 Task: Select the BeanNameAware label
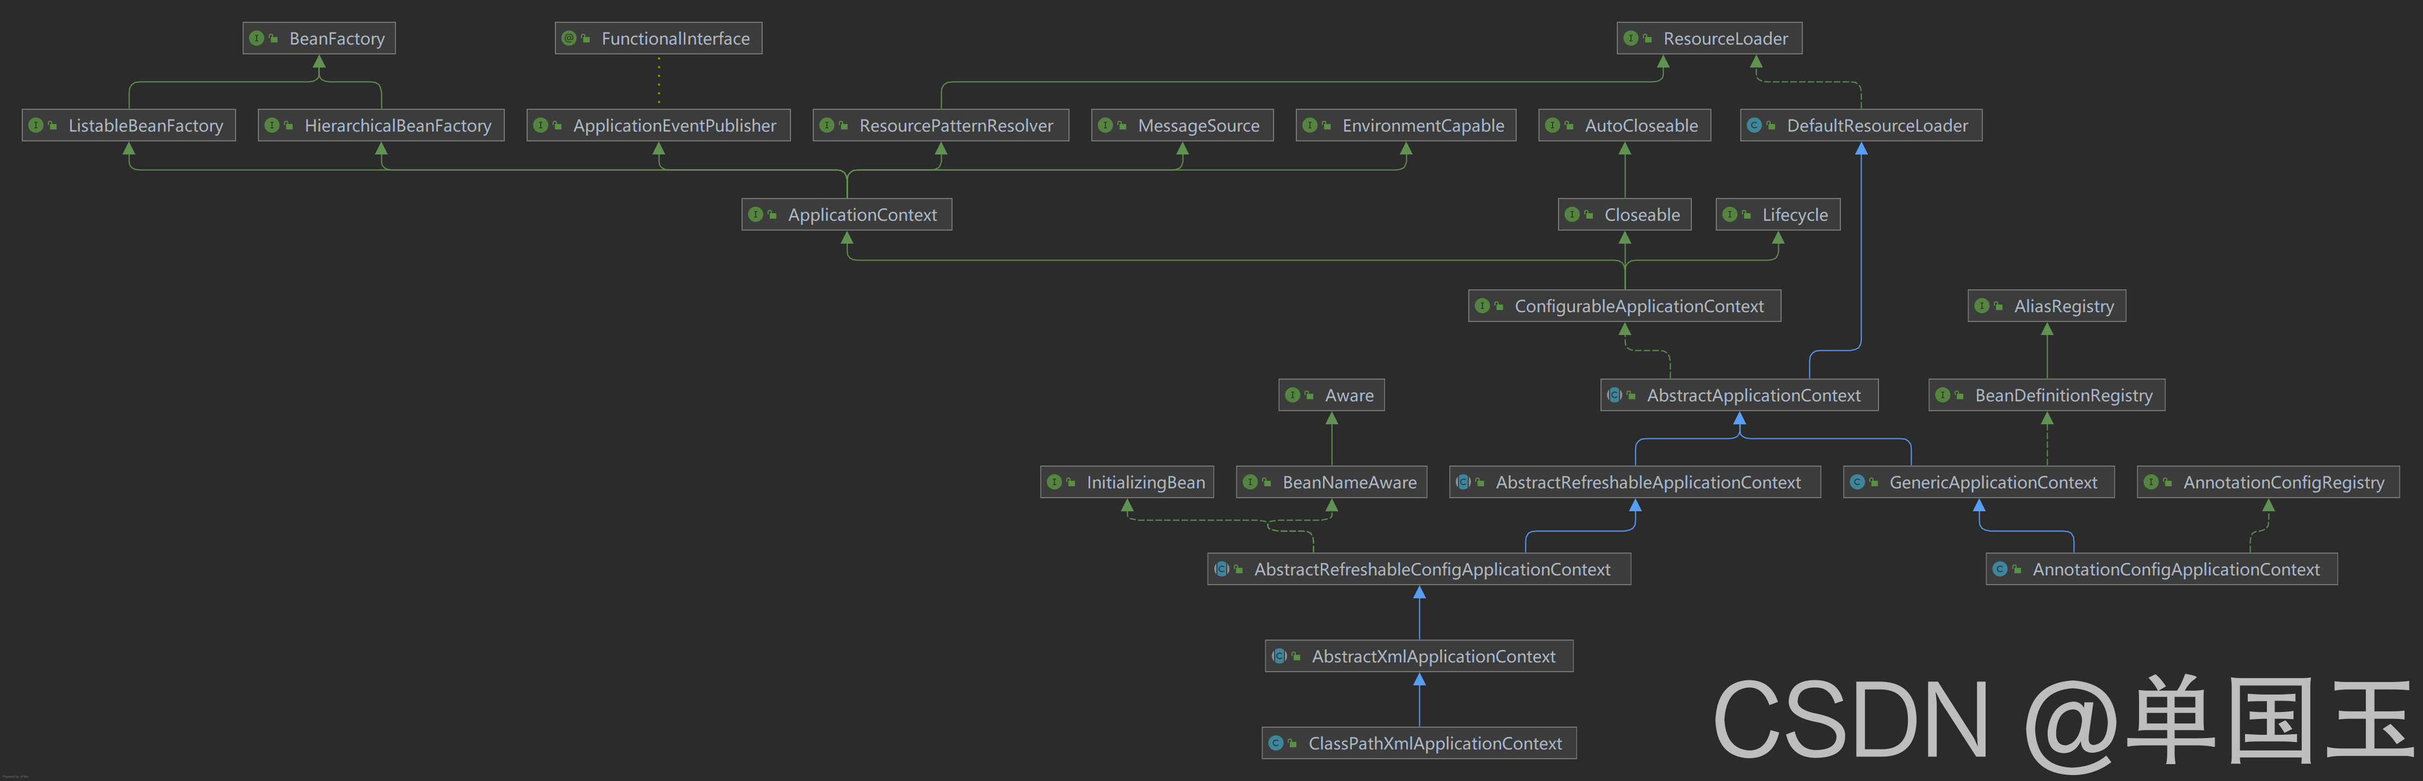pos(1349,483)
